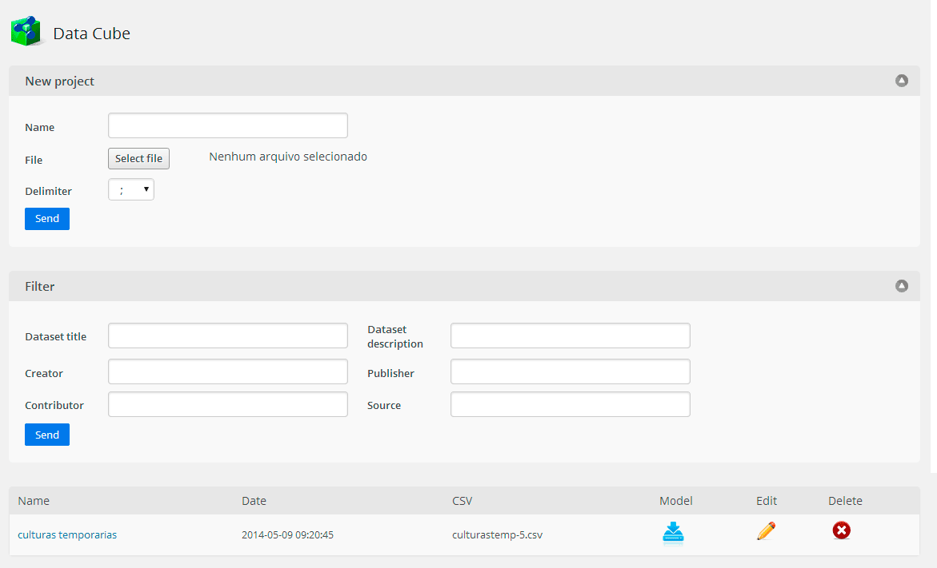Edit culturas temporarias with the pencil icon
The height and width of the screenshot is (568, 937).
(766, 530)
